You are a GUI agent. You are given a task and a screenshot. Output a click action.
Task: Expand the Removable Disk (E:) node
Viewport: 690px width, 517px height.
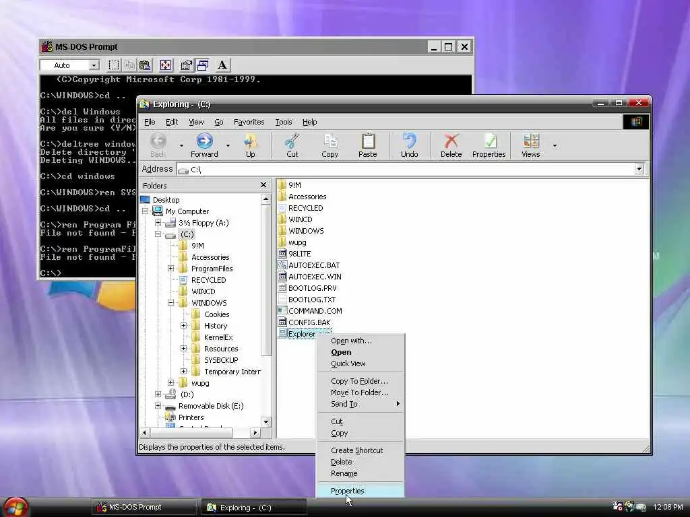tap(158, 406)
